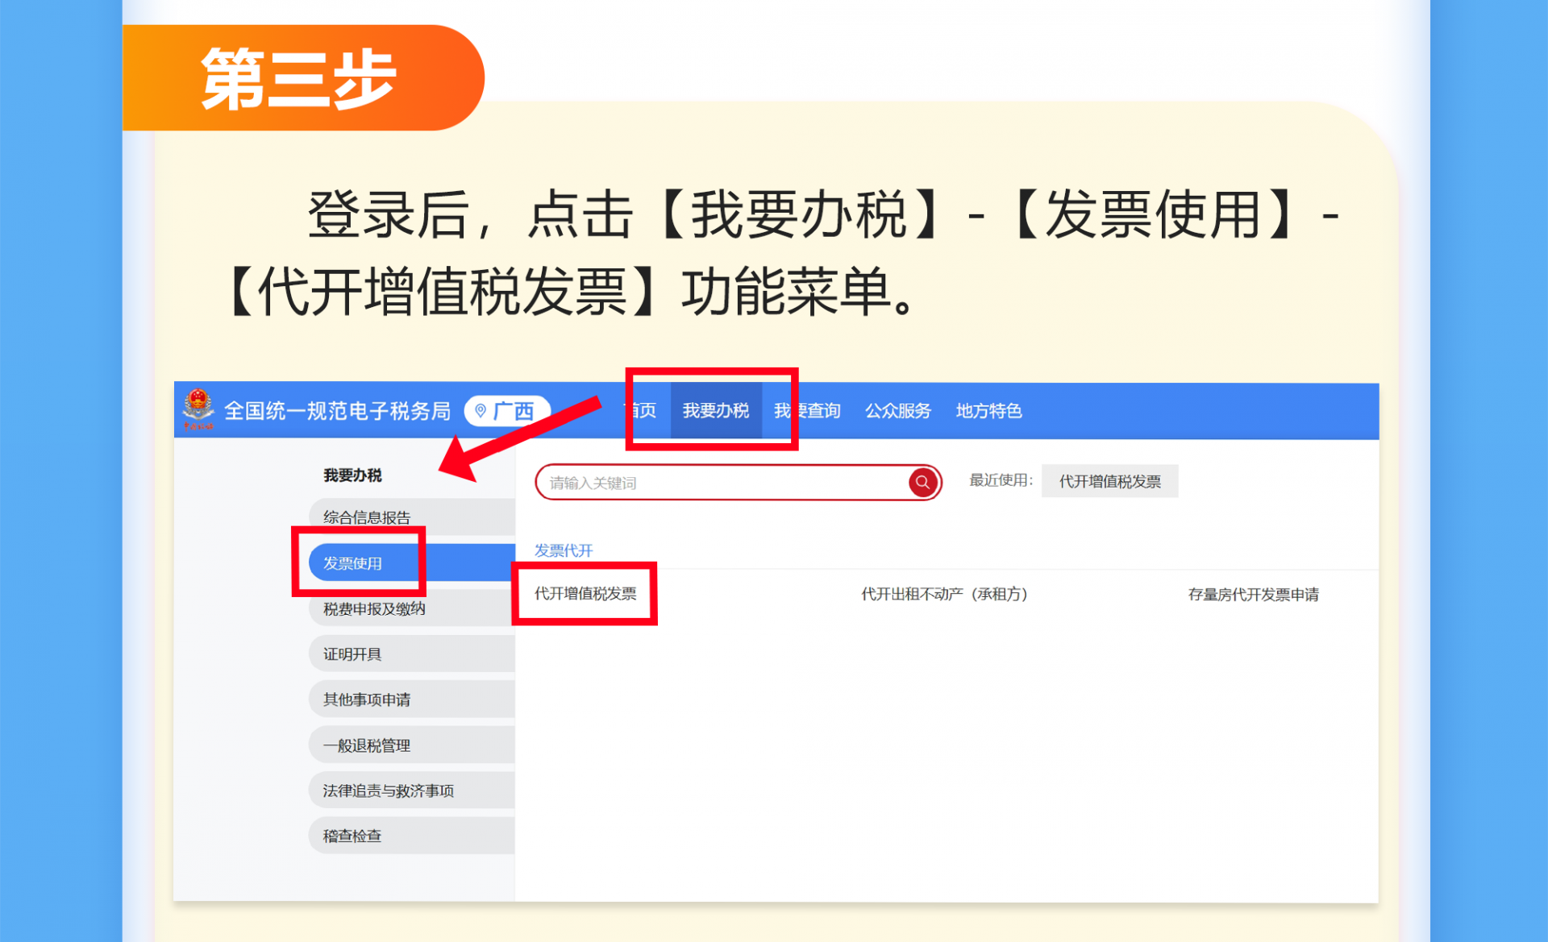Select 一般退税管理 in the sidebar
The width and height of the screenshot is (1548, 942).
pyautogui.click(x=368, y=745)
